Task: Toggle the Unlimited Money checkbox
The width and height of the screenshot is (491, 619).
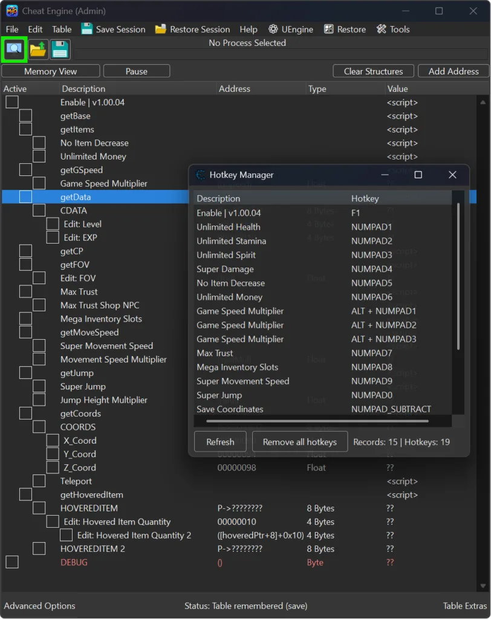Action: point(38,156)
